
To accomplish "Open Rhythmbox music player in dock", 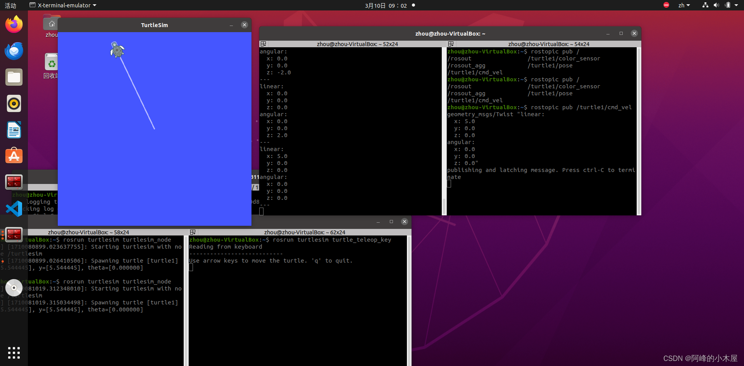I will pyautogui.click(x=14, y=103).
